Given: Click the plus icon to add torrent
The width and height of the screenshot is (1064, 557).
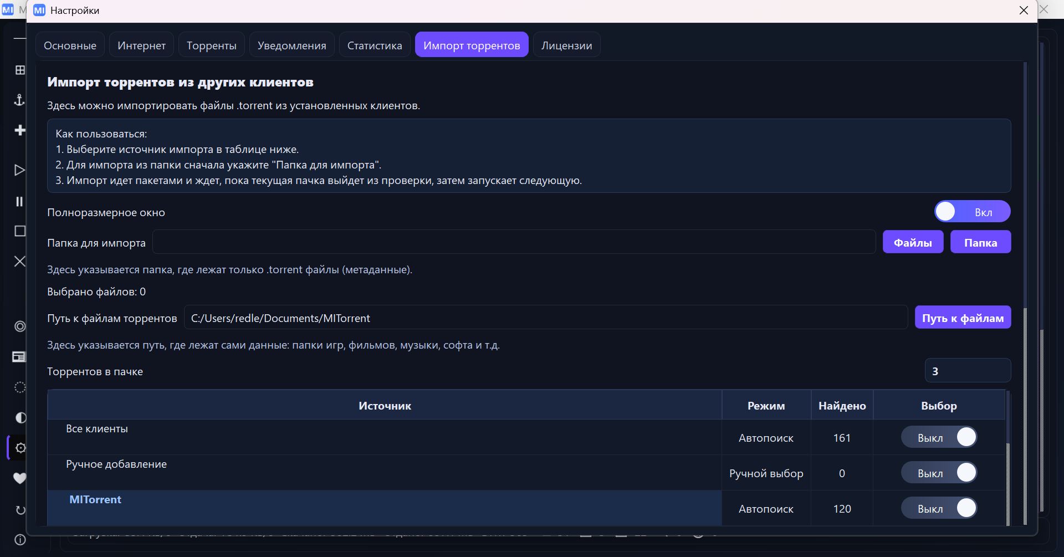Looking at the screenshot, I should tap(20, 130).
